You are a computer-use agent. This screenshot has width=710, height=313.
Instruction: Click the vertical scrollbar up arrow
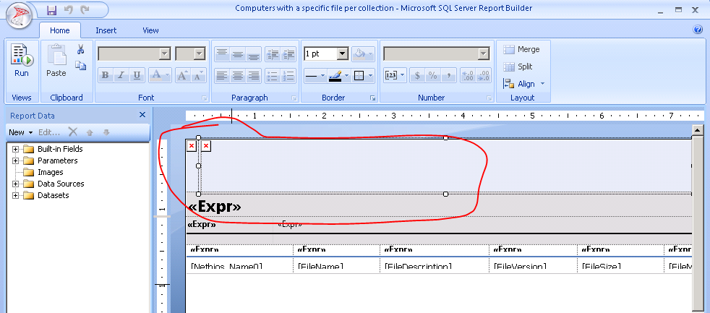point(697,130)
